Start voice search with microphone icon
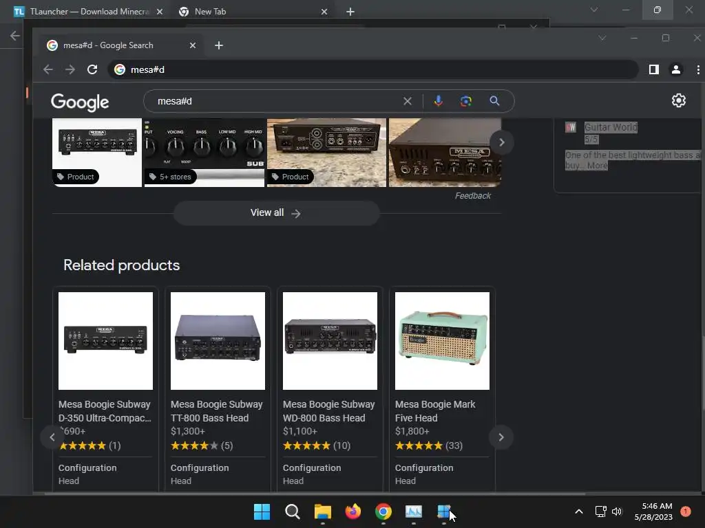The width and height of the screenshot is (705, 528). tap(439, 101)
